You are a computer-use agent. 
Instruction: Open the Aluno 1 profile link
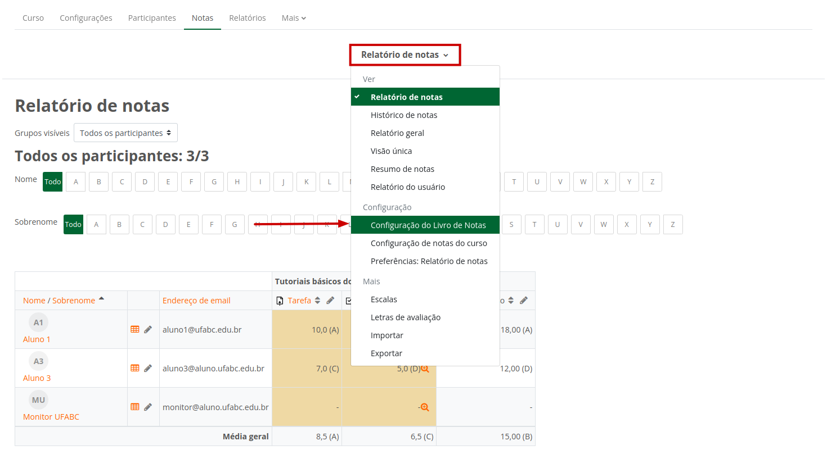click(x=37, y=339)
